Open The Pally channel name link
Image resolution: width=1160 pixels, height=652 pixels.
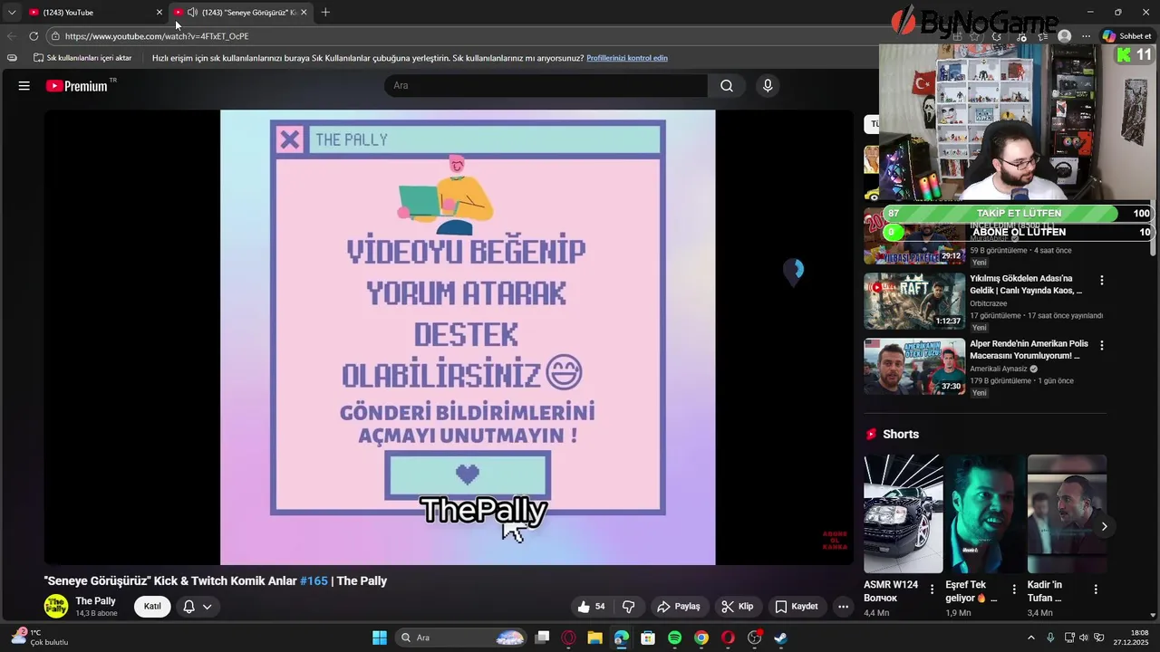95,601
